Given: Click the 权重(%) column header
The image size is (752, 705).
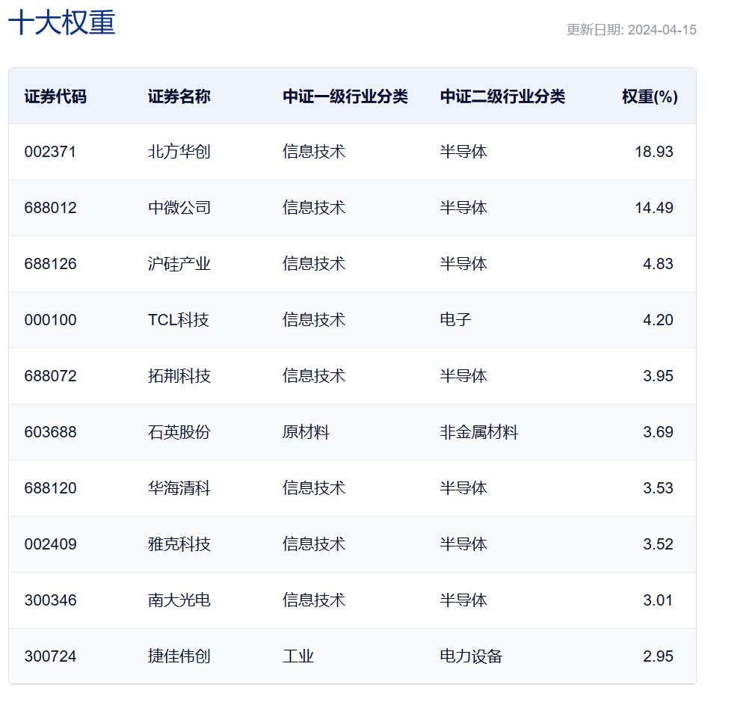Looking at the screenshot, I should [x=650, y=96].
